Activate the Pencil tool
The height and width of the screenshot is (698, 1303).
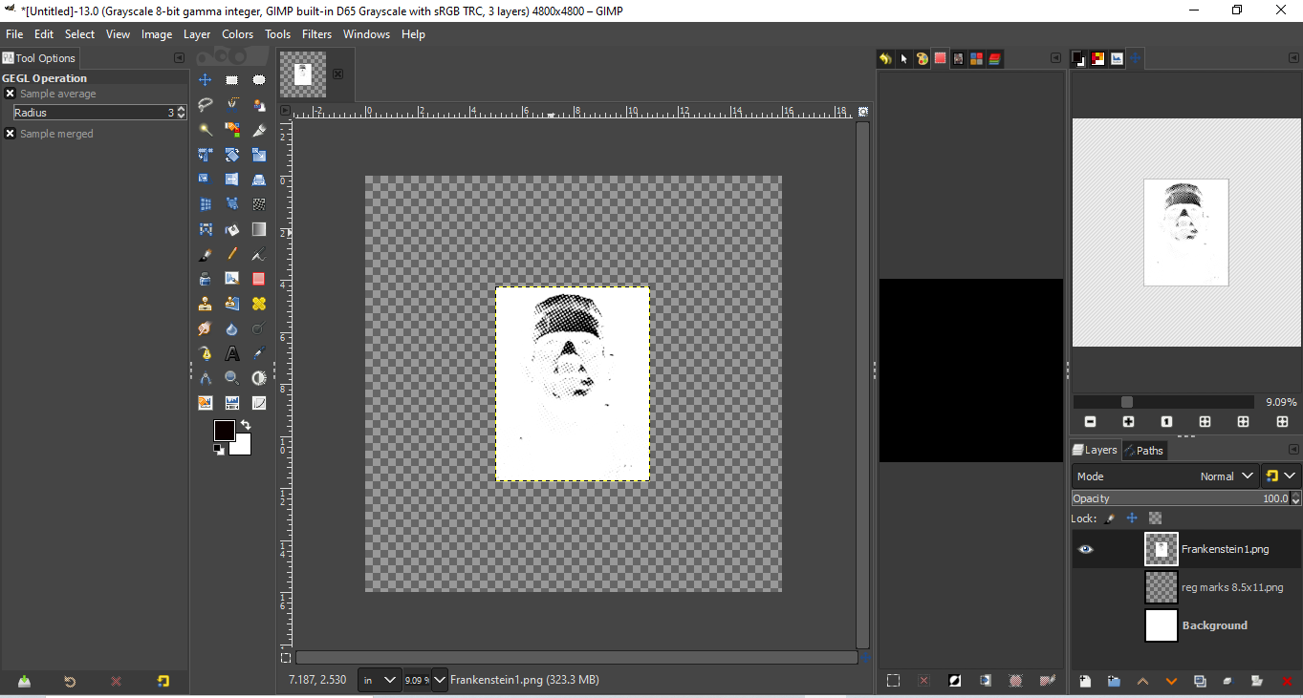click(231, 254)
